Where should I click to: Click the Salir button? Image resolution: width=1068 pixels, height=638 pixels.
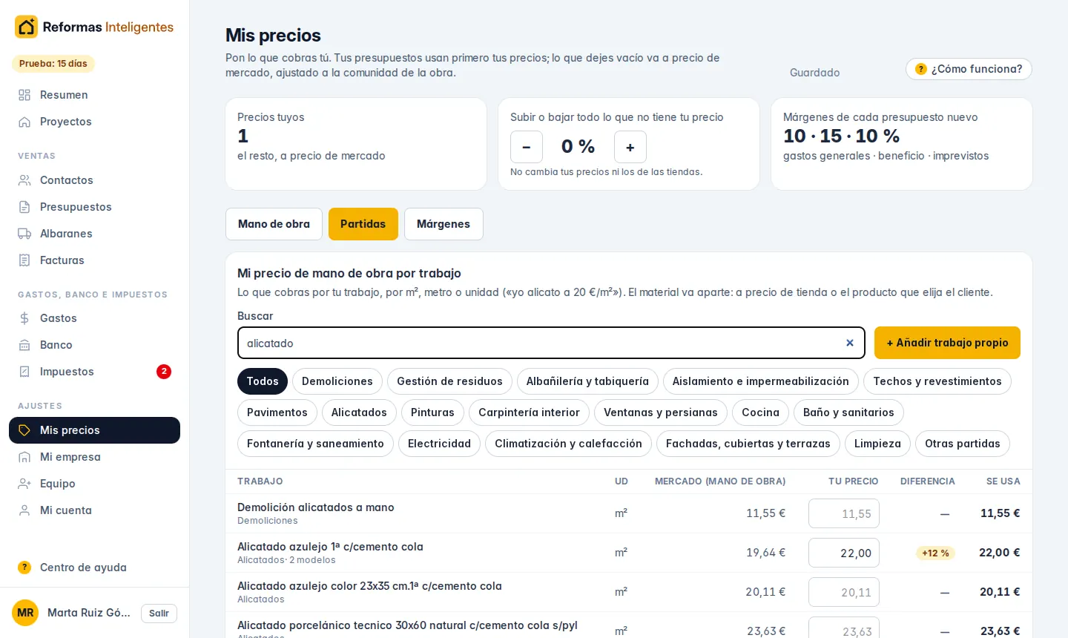coord(159,614)
